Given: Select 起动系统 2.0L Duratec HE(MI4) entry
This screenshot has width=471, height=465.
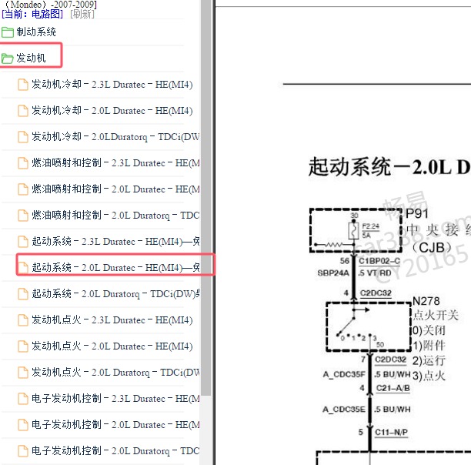Looking at the screenshot, I should click(x=115, y=267).
